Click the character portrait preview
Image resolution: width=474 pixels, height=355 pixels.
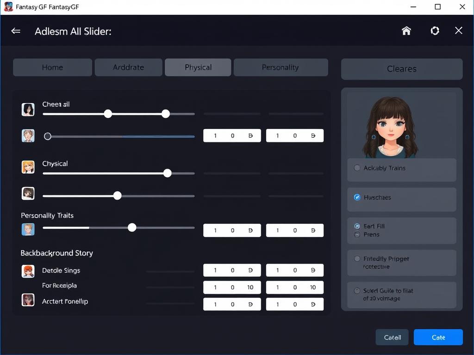coord(391,127)
